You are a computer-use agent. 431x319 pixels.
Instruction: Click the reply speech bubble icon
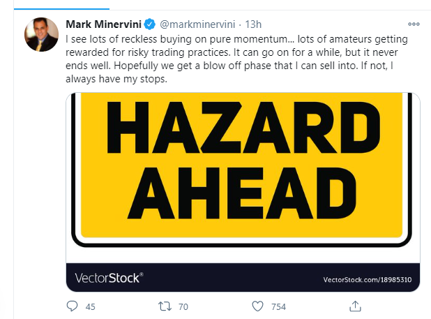71,305
